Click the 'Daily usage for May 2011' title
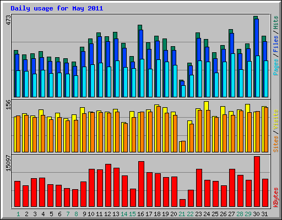This screenshot has height=220, width=282. click(57, 8)
